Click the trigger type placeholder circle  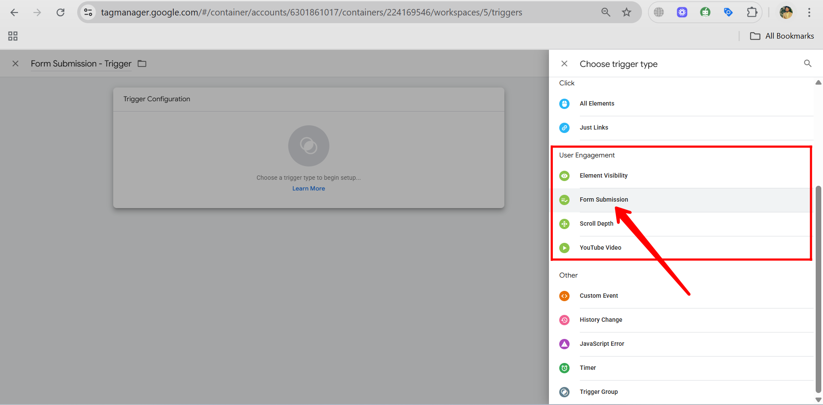click(x=309, y=146)
